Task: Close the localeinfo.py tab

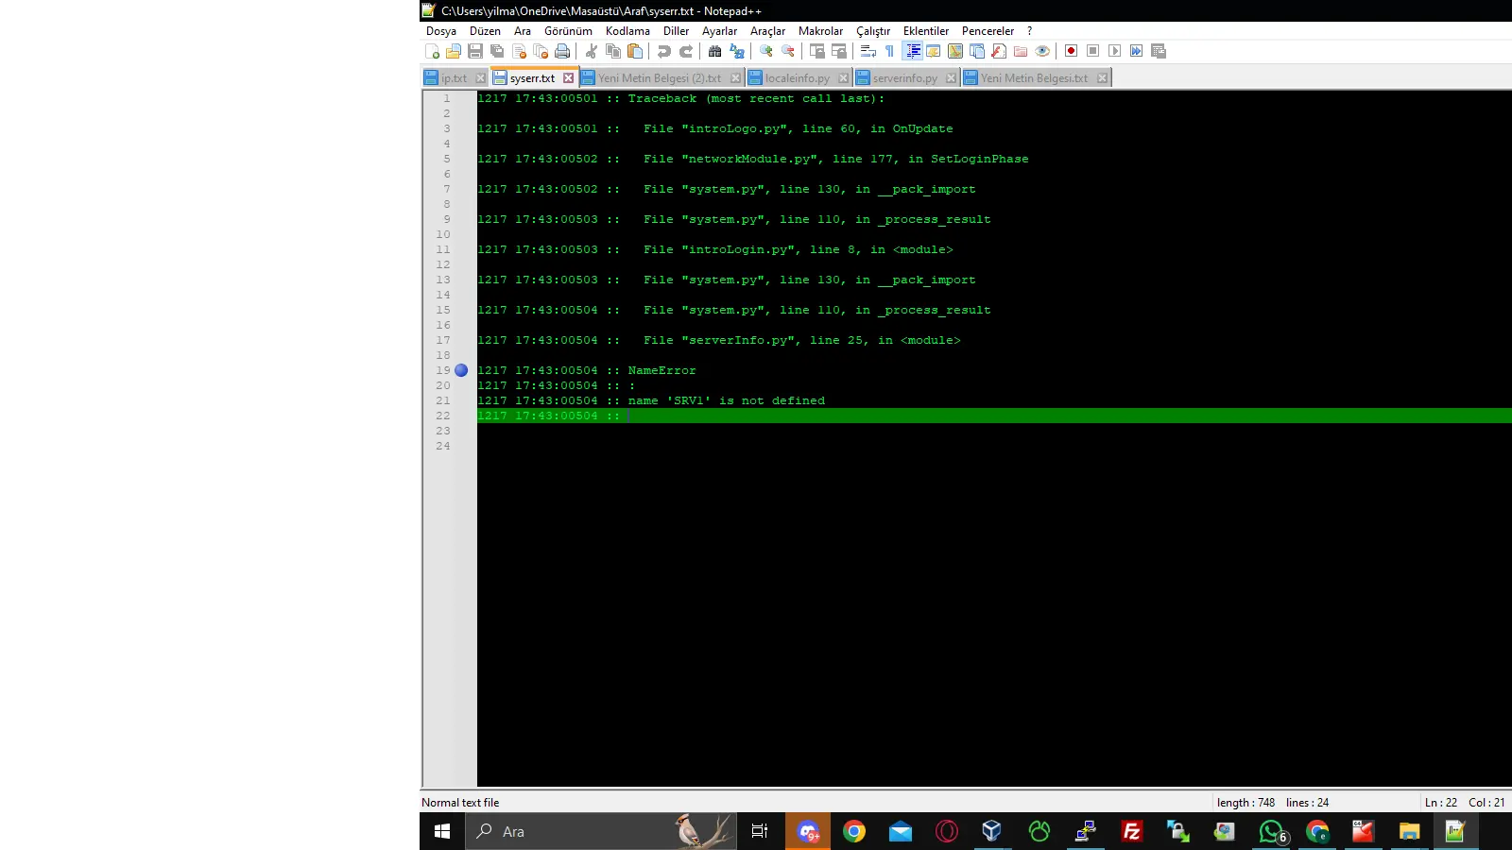Action: tap(843, 78)
